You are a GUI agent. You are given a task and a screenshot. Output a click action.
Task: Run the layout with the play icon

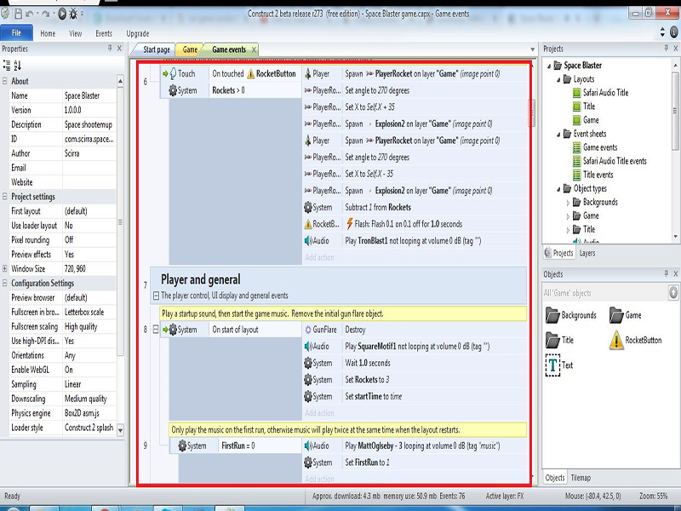62,14
